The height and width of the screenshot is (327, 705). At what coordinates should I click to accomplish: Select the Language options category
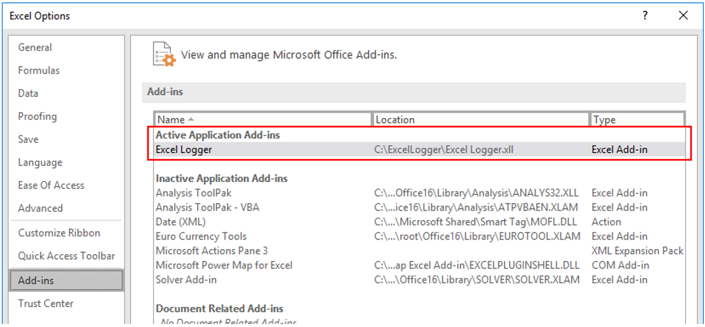coord(40,163)
